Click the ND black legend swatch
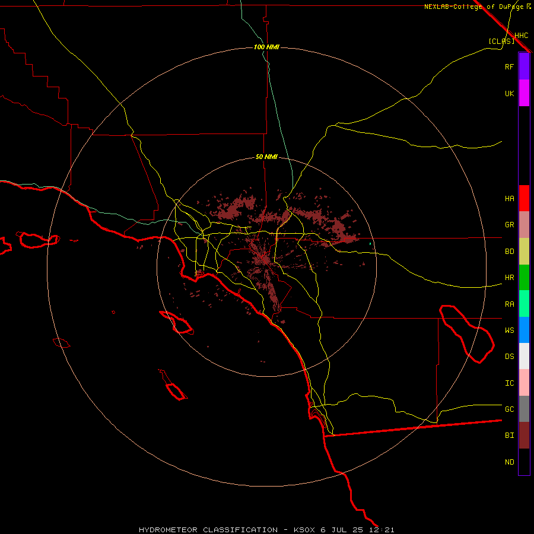Viewport: 534px width, 534px height. pyautogui.click(x=524, y=462)
